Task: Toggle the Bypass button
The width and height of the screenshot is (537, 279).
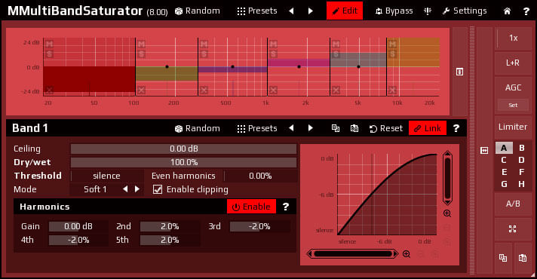Action: pyautogui.click(x=394, y=11)
